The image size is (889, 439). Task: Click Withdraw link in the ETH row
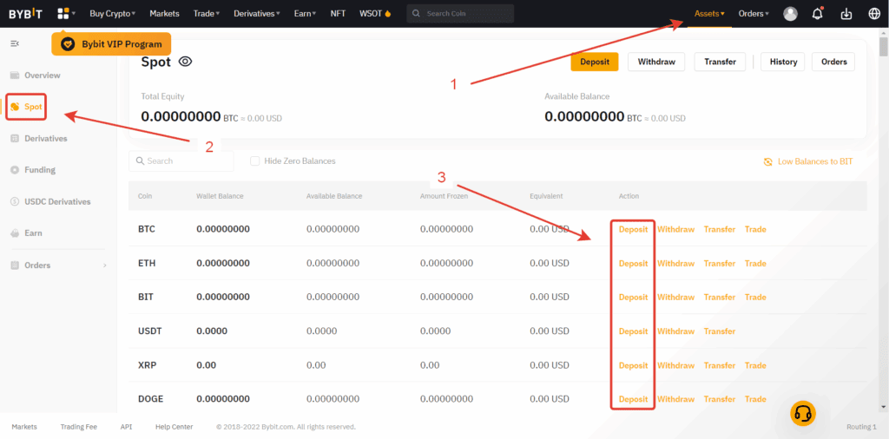point(675,264)
